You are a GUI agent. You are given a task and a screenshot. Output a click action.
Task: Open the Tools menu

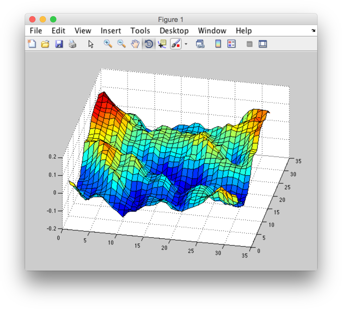point(140,31)
